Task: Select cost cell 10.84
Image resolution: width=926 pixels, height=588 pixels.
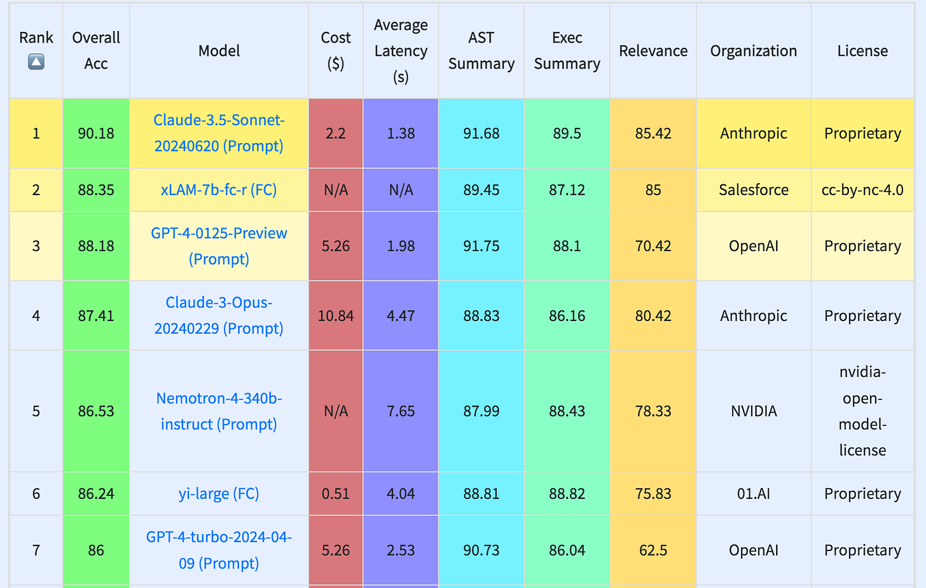Action: [x=336, y=315]
